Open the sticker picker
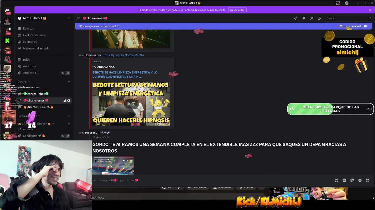Screen dimensions: 375x210 pyautogui.click(x=352, y=180)
